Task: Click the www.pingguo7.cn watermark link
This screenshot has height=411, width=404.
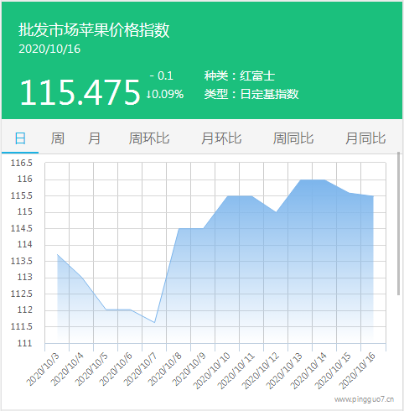Action: pyautogui.click(x=364, y=399)
